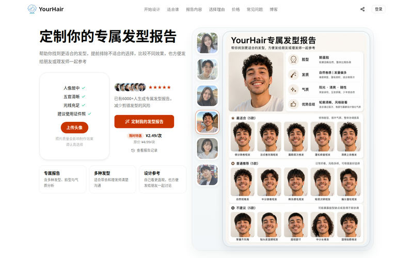The image size is (413, 258).
Task: Select the short-bob woman sample thumbnail
Action: pos(208,149)
